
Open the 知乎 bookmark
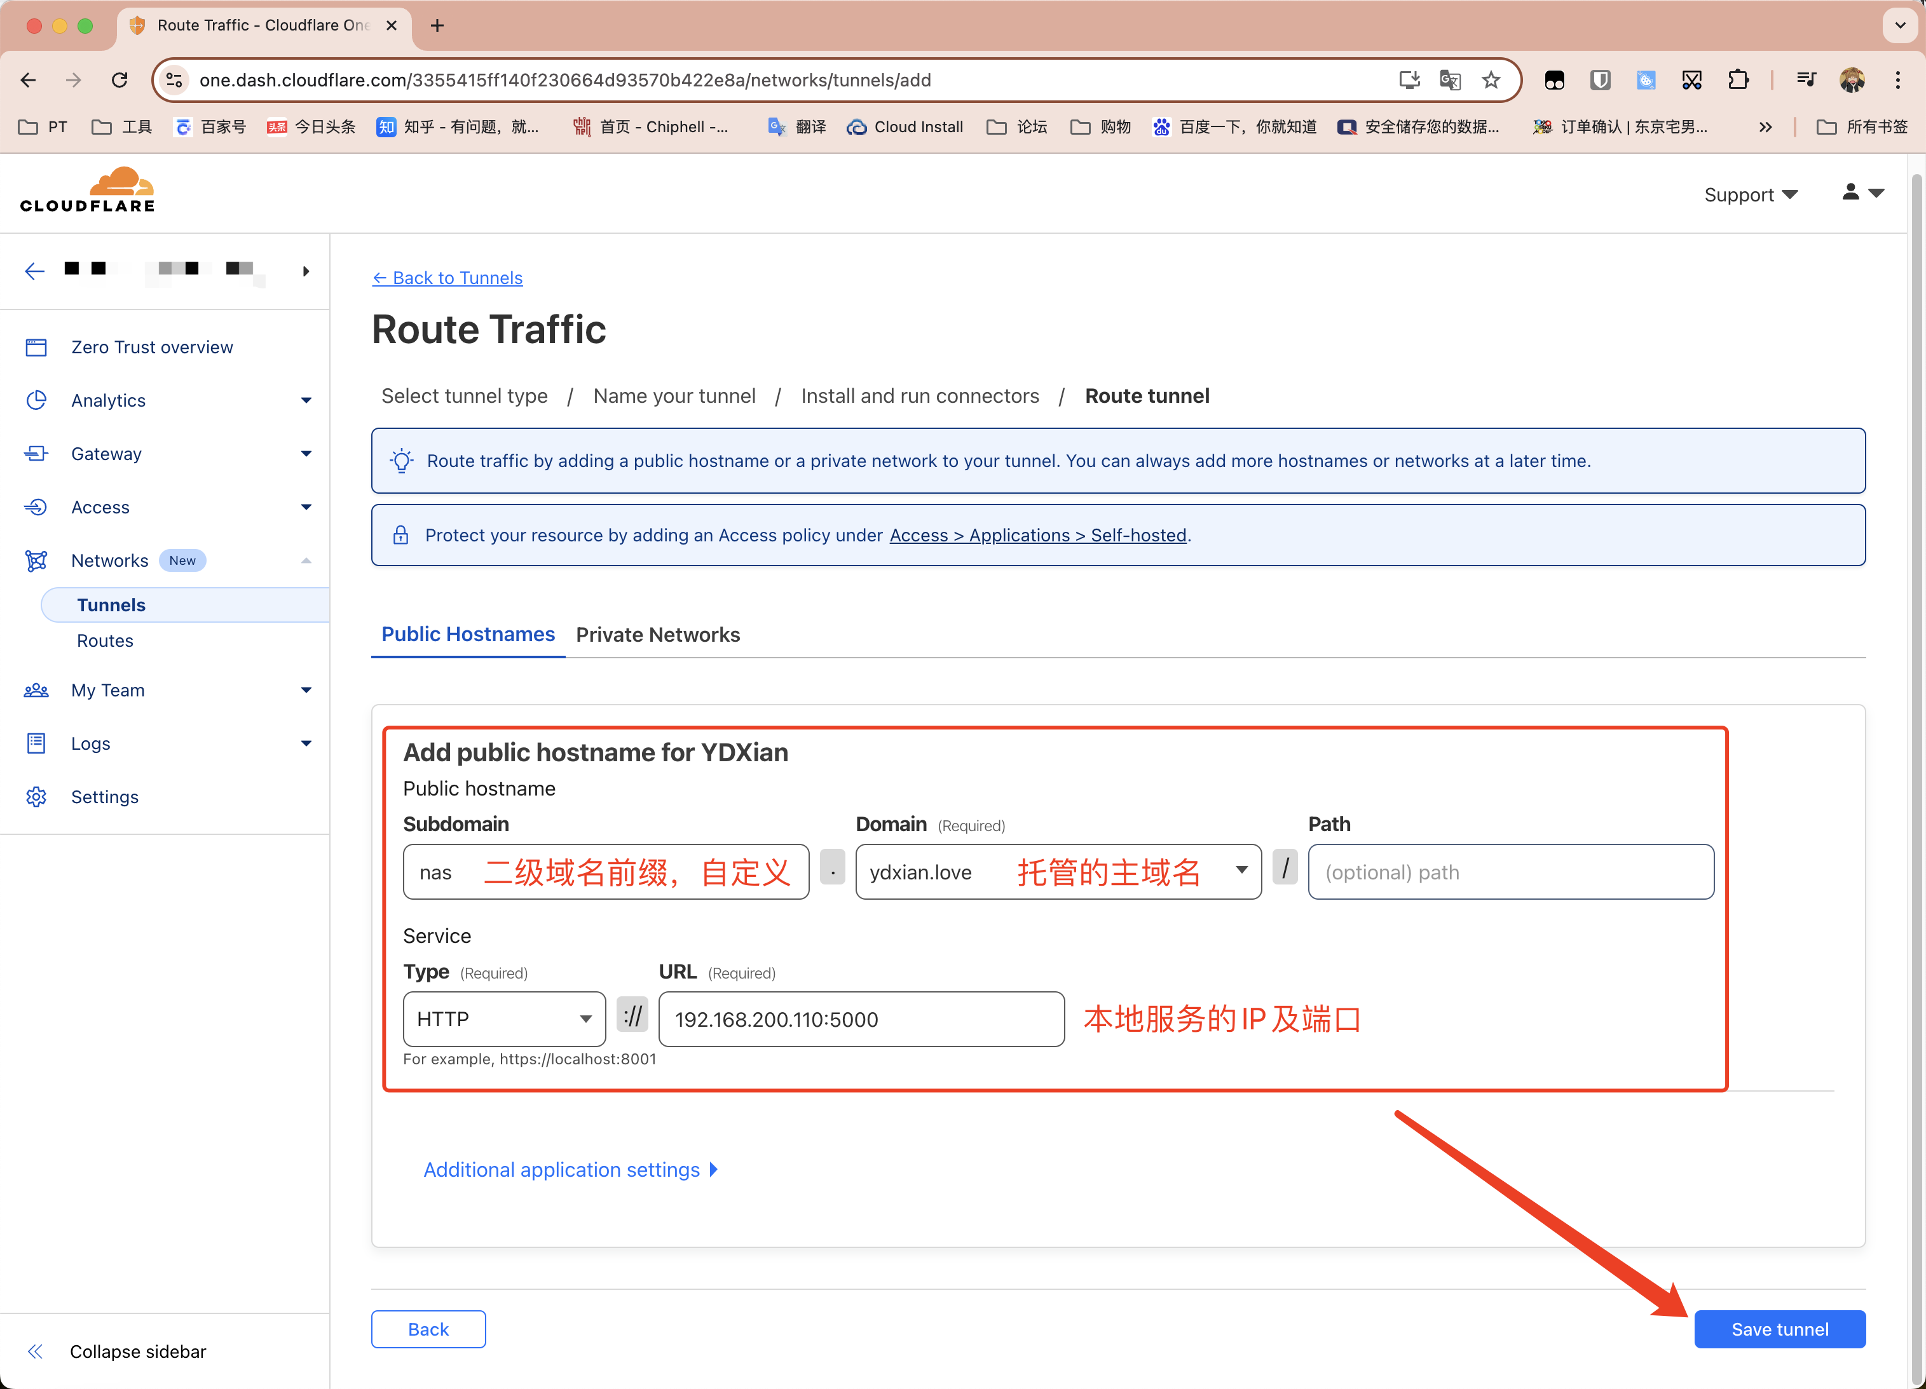pos(458,126)
